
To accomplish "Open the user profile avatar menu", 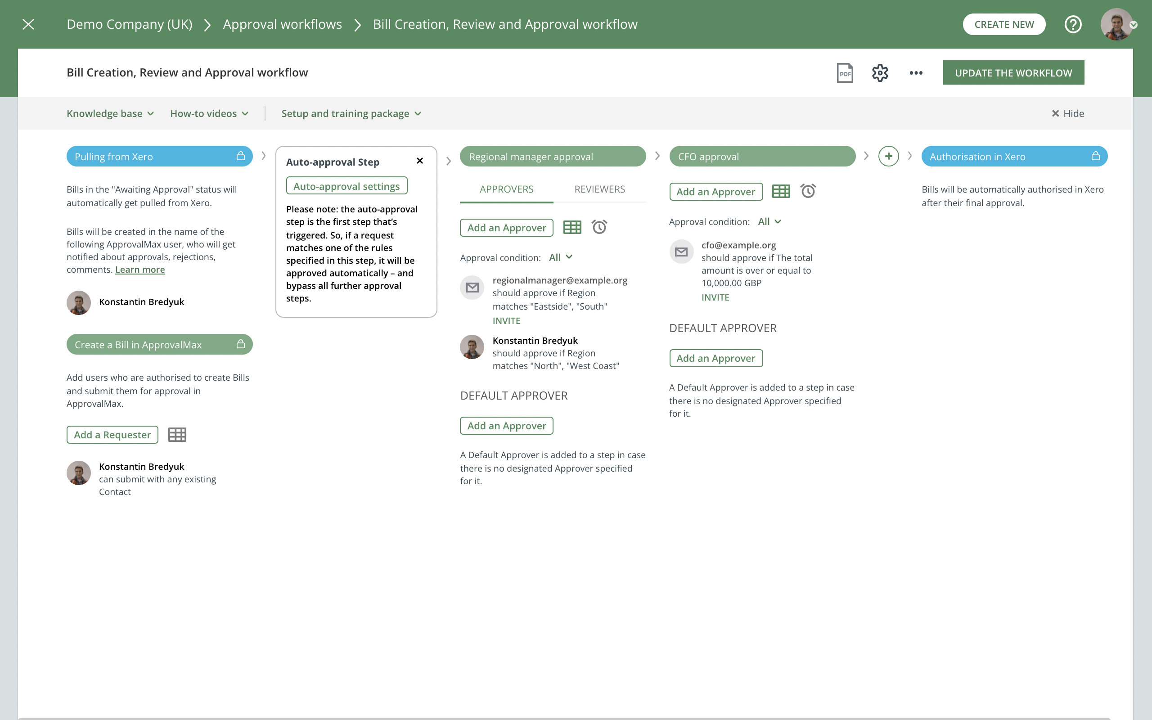I will pyautogui.click(x=1117, y=24).
